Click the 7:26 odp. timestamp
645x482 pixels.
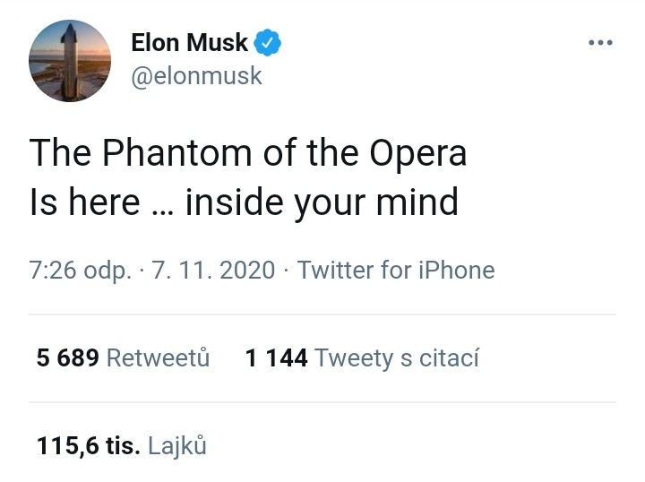(x=80, y=270)
